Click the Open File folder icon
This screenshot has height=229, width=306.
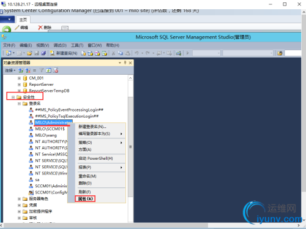(x=29, y=53)
